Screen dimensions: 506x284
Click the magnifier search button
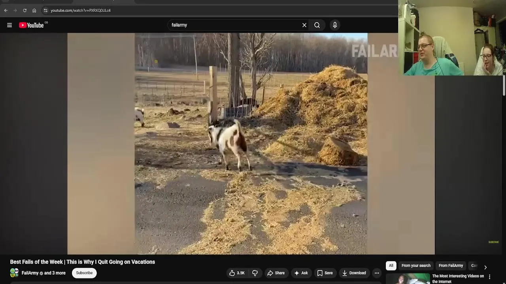(317, 25)
